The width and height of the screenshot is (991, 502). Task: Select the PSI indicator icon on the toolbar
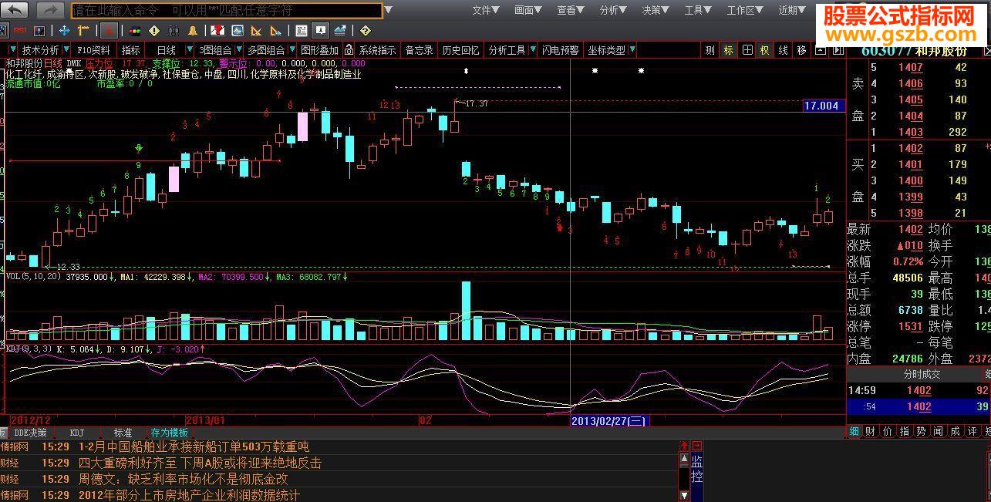(19, 32)
